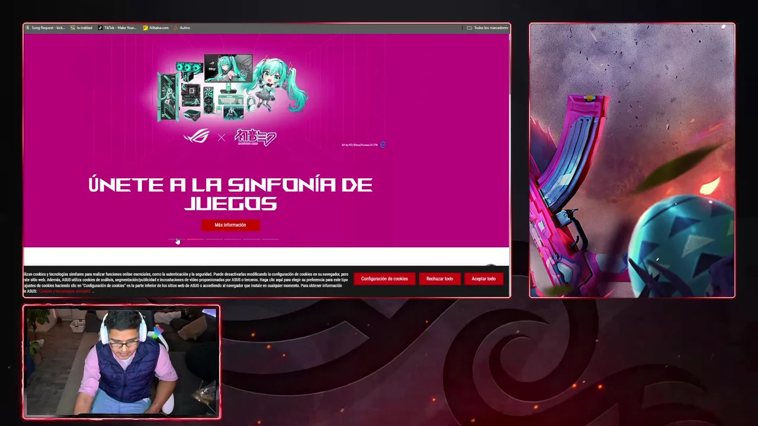Click the Hatsune Miku logo in banner
Screen dimensions: 758x426
255,137
